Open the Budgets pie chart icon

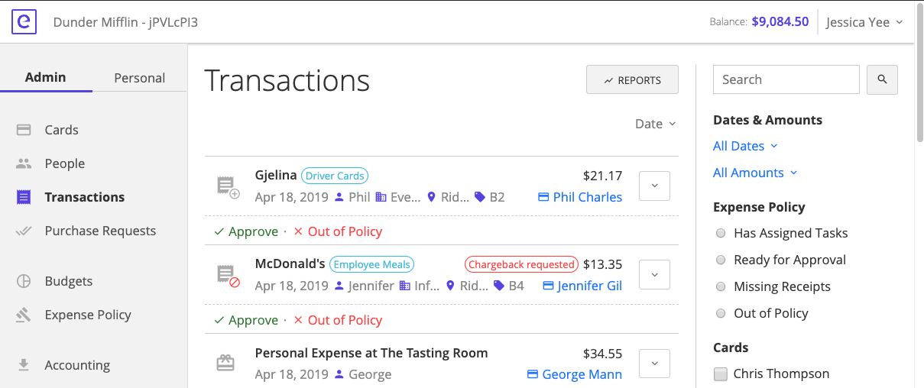pyautogui.click(x=24, y=281)
